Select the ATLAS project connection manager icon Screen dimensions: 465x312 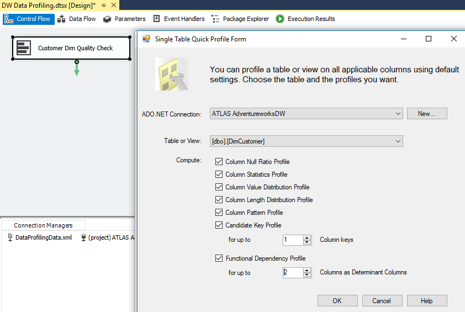click(x=83, y=237)
